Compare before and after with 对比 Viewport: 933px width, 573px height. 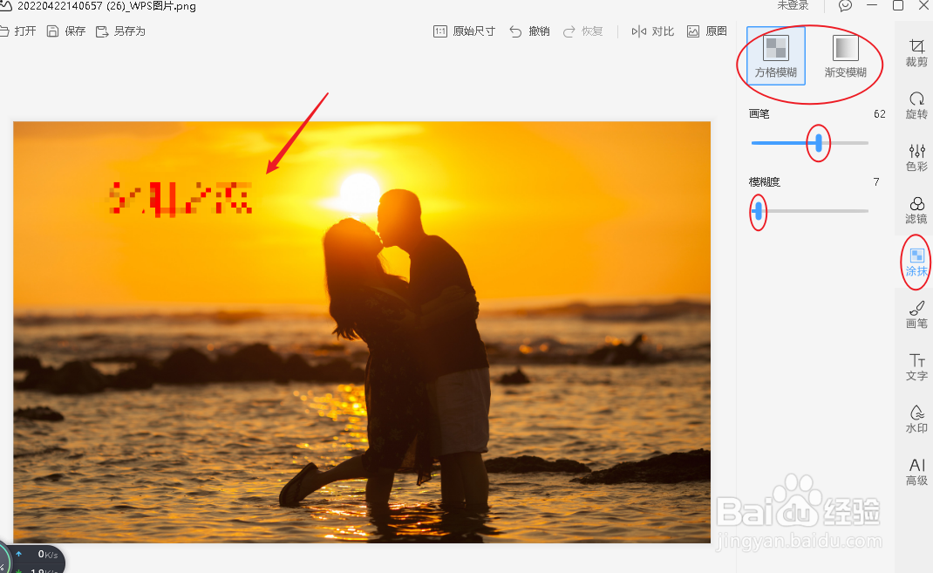653,31
